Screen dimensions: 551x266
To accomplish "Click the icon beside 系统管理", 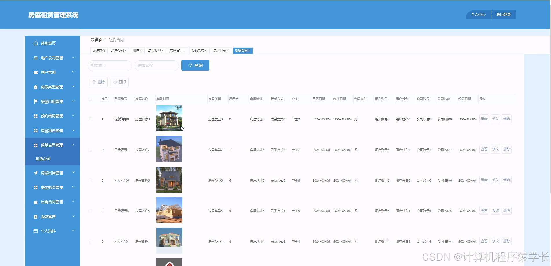I will click(x=36, y=217).
